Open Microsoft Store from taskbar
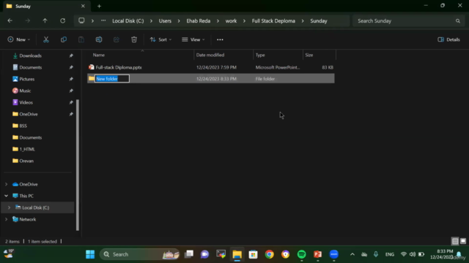The image size is (469, 263). pyautogui.click(x=253, y=254)
